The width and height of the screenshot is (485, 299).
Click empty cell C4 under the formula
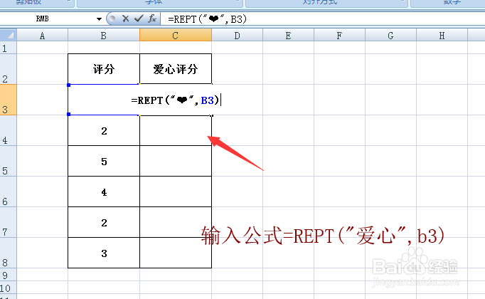176,130
